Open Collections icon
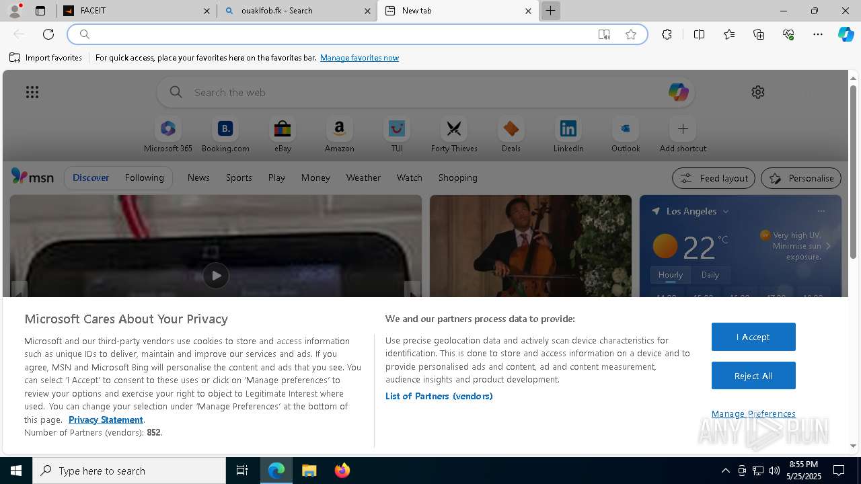This screenshot has width=861, height=484. (x=759, y=34)
